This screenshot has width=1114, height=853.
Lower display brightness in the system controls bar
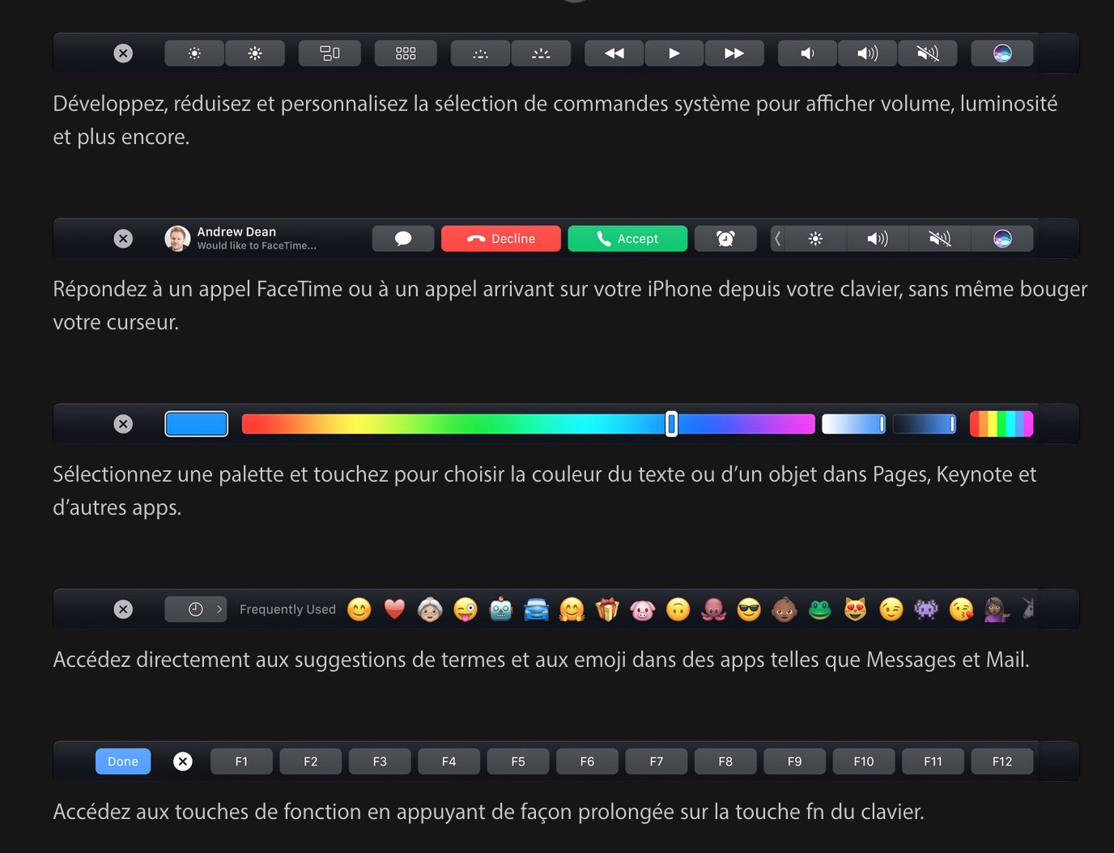click(x=194, y=53)
